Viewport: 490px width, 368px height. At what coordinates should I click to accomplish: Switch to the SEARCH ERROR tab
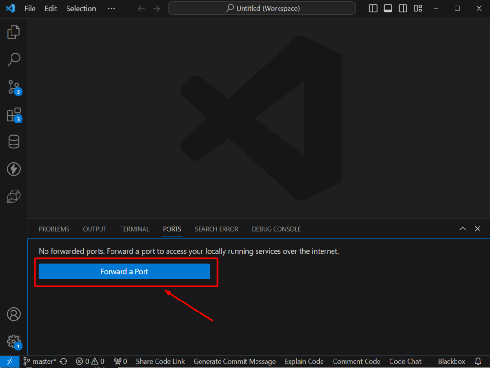217,229
